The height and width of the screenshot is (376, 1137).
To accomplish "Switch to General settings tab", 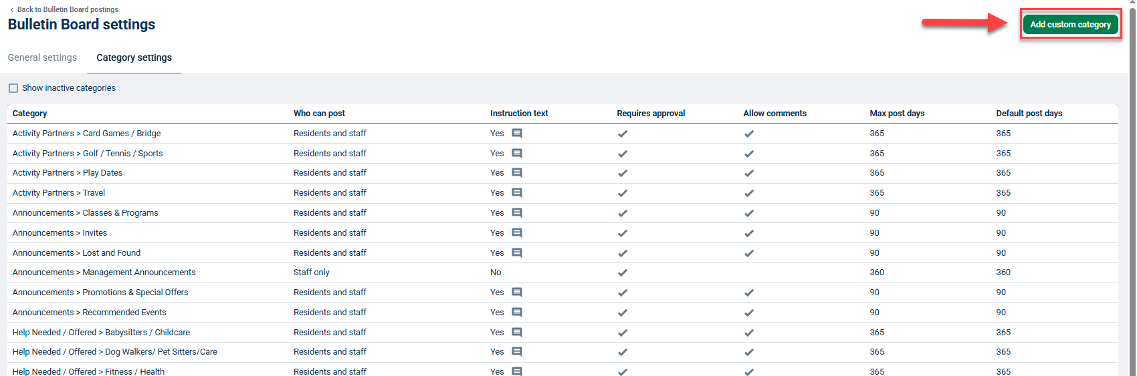I will pyautogui.click(x=42, y=57).
